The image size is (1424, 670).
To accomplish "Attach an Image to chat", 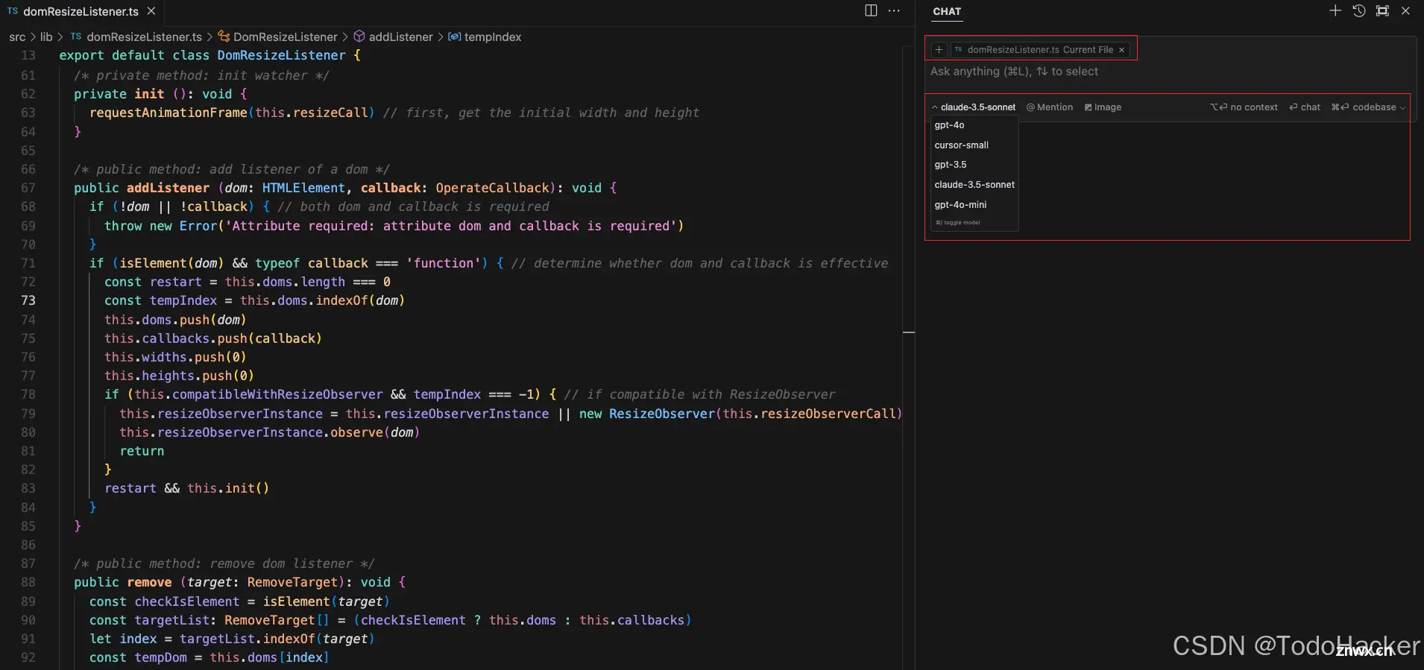I will tap(1103, 107).
